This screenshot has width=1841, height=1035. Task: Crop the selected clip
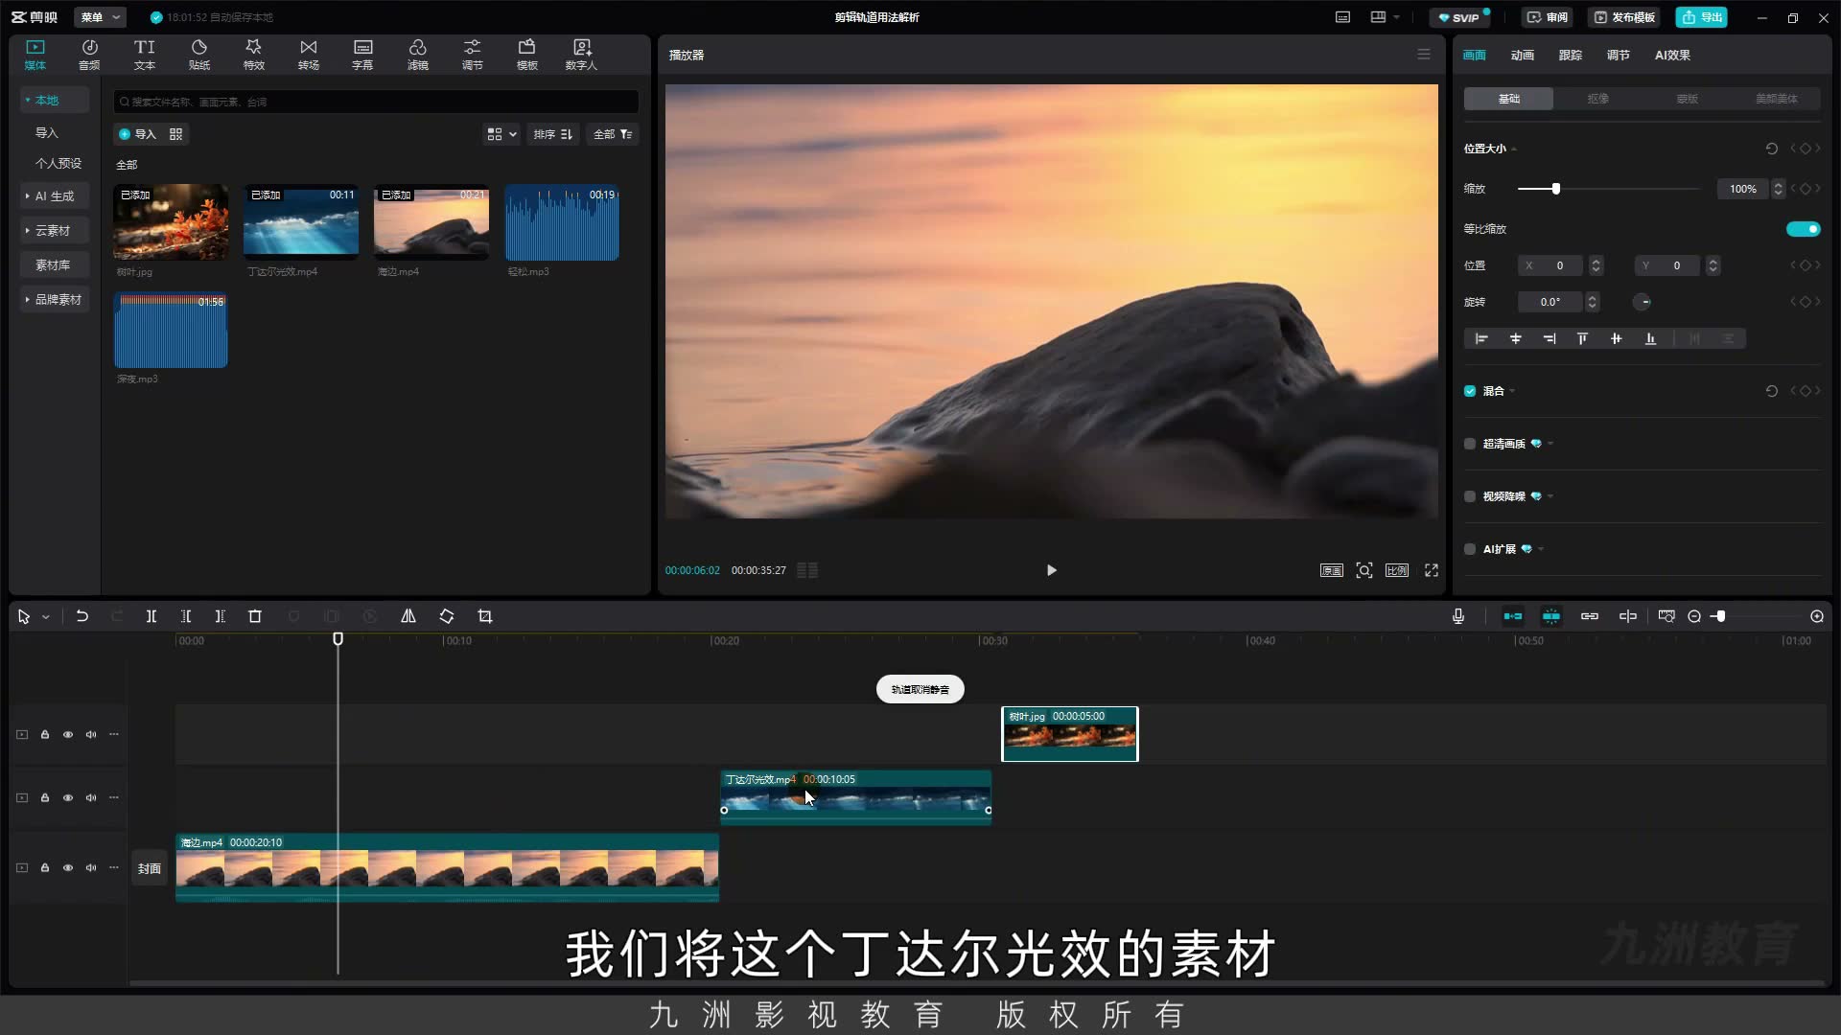[485, 616]
